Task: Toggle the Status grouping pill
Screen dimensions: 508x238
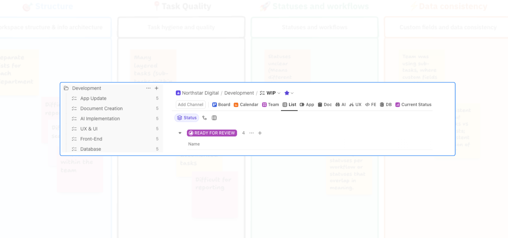Action: click(187, 117)
